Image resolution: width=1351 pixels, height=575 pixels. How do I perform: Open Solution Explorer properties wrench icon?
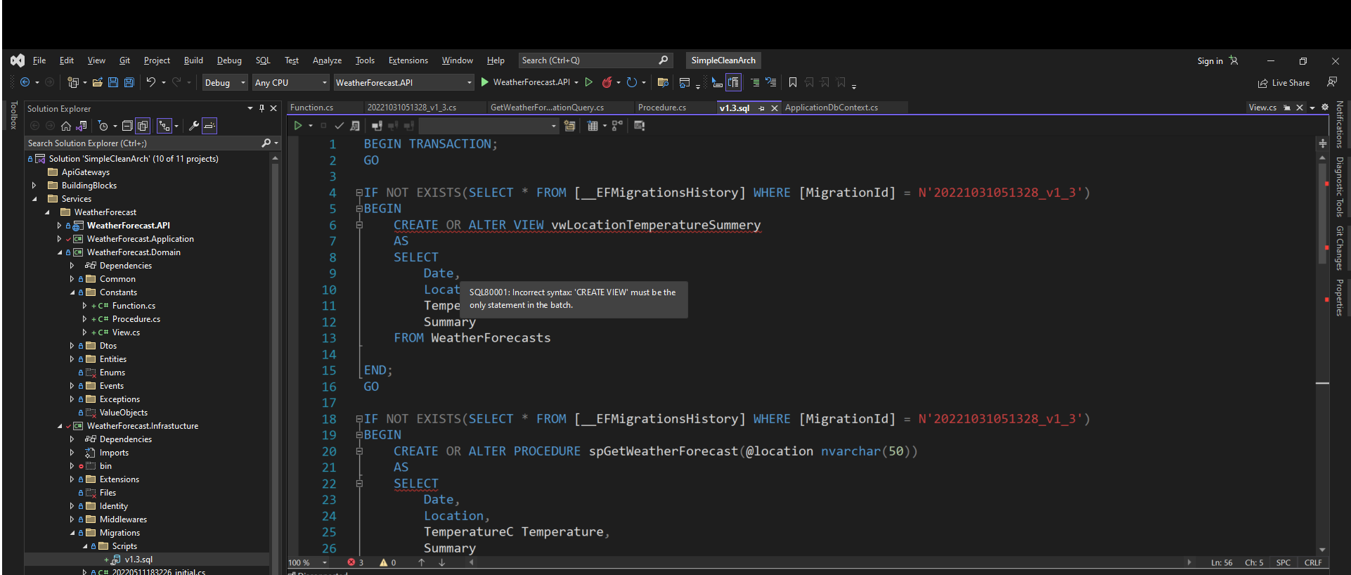tap(193, 126)
